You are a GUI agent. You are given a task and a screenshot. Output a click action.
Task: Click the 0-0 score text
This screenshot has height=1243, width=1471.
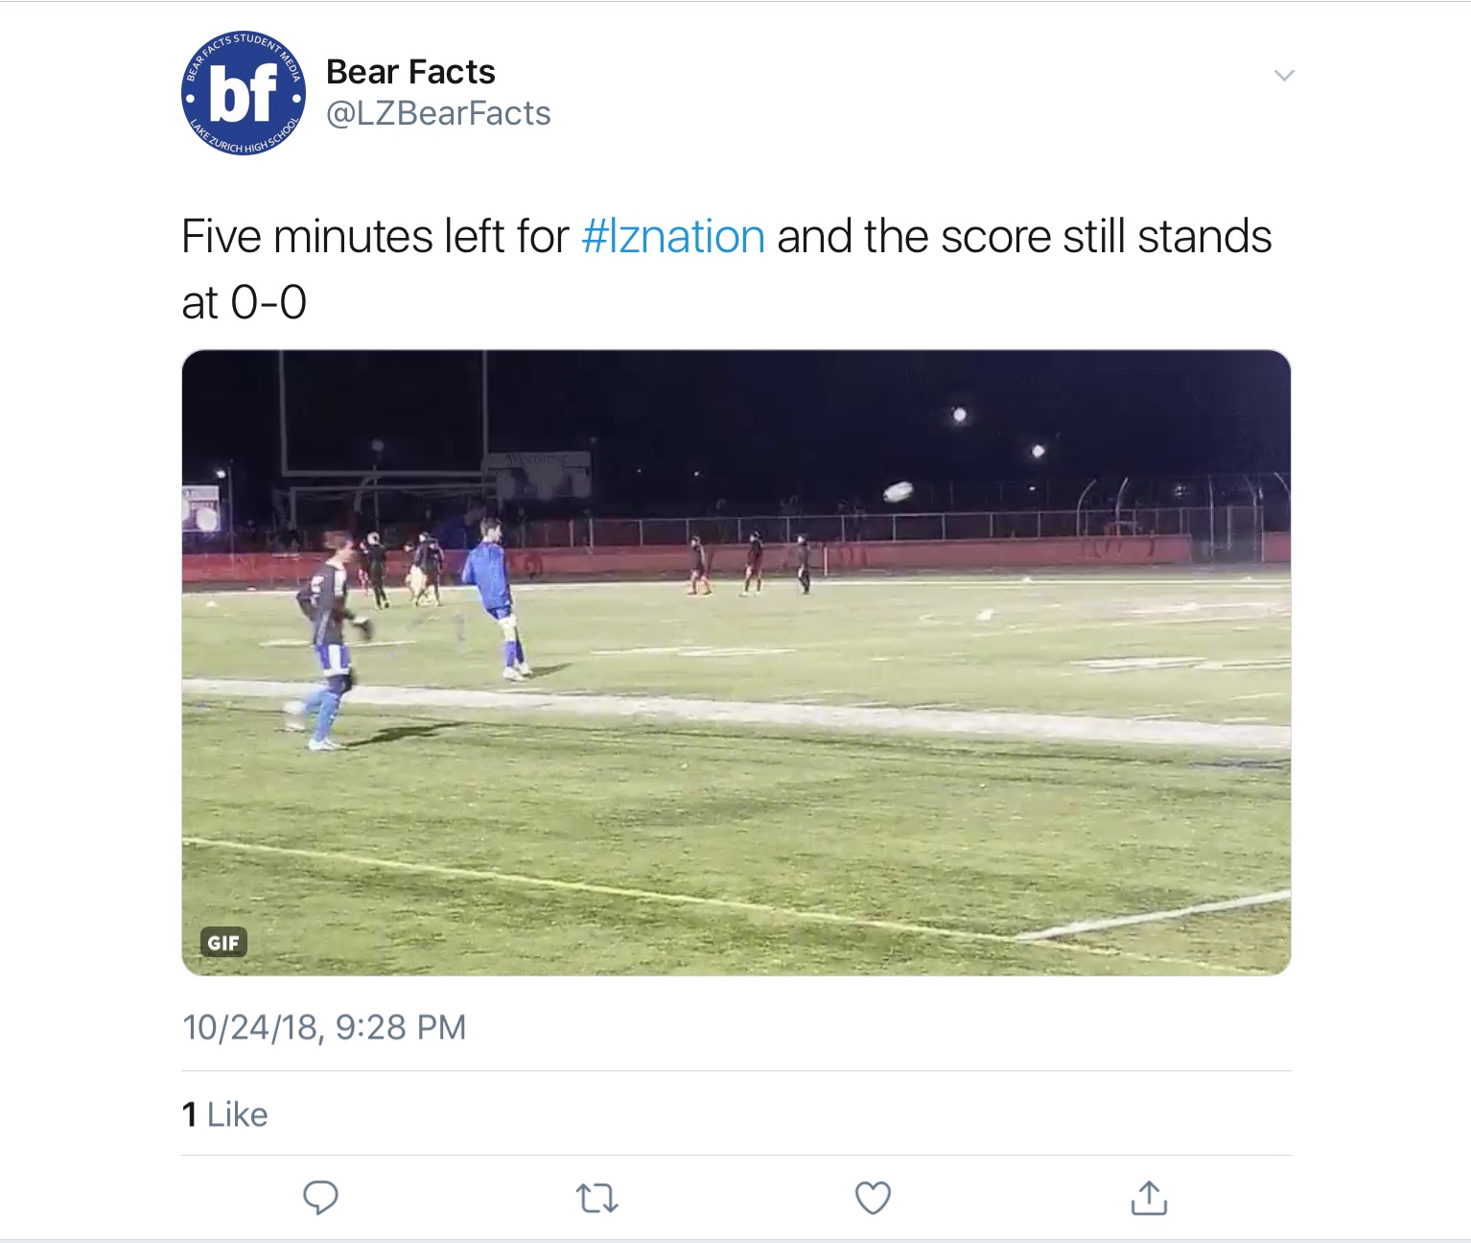click(269, 303)
